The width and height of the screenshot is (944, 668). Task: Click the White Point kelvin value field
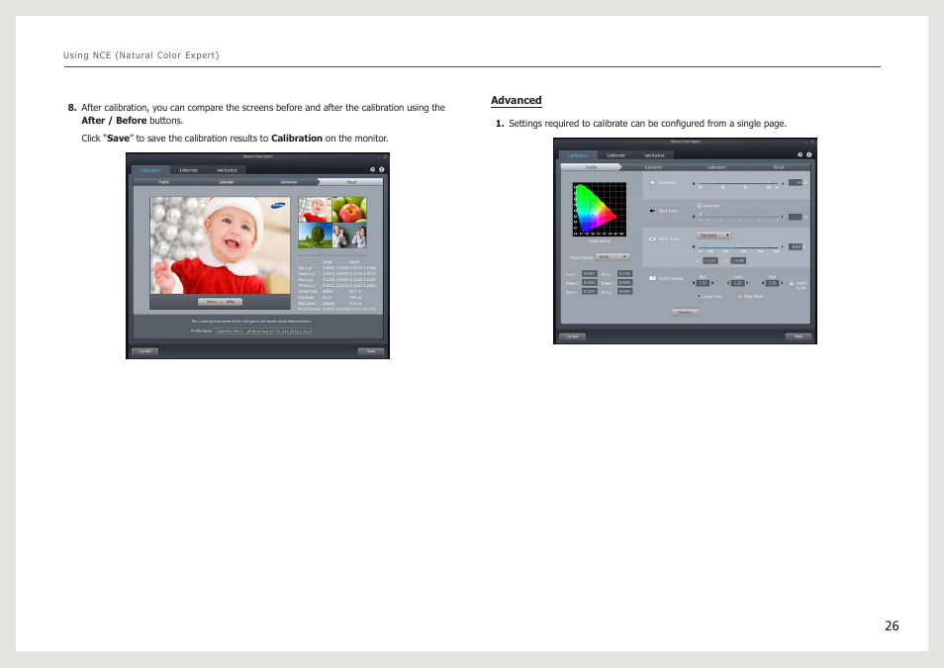(796, 246)
